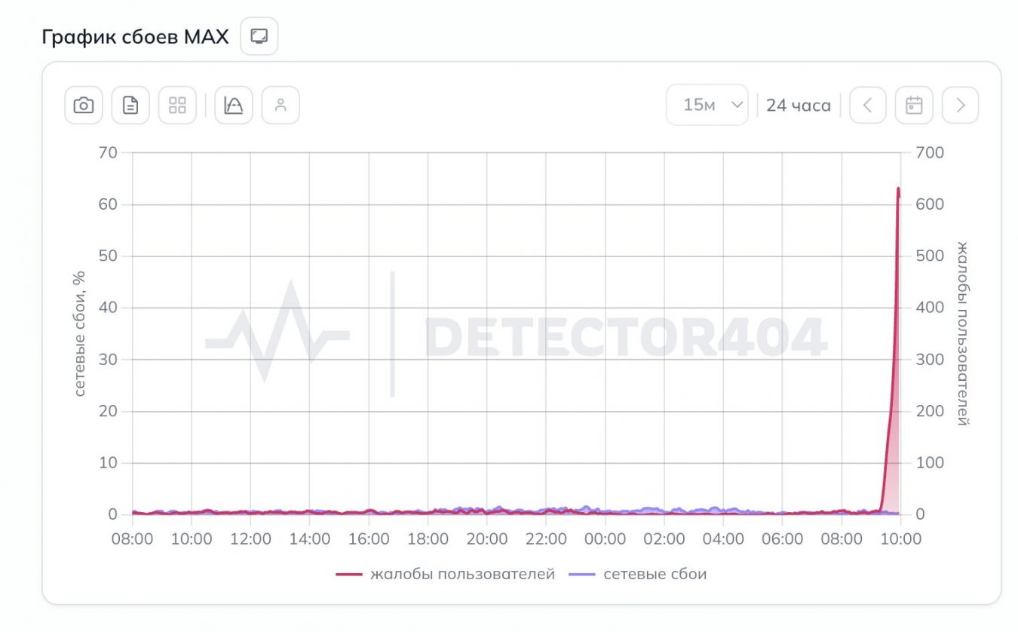Open the report document icon
Image resolution: width=1018 pixels, height=632 pixels.
coord(130,105)
